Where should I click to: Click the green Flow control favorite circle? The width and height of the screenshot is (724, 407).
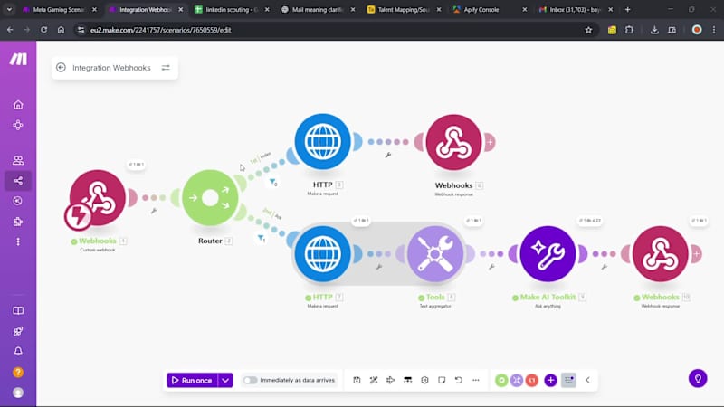[501, 380]
